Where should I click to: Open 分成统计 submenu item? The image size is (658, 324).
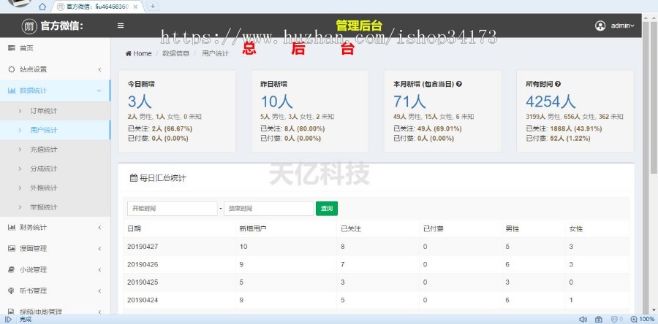pyautogui.click(x=55, y=169)
